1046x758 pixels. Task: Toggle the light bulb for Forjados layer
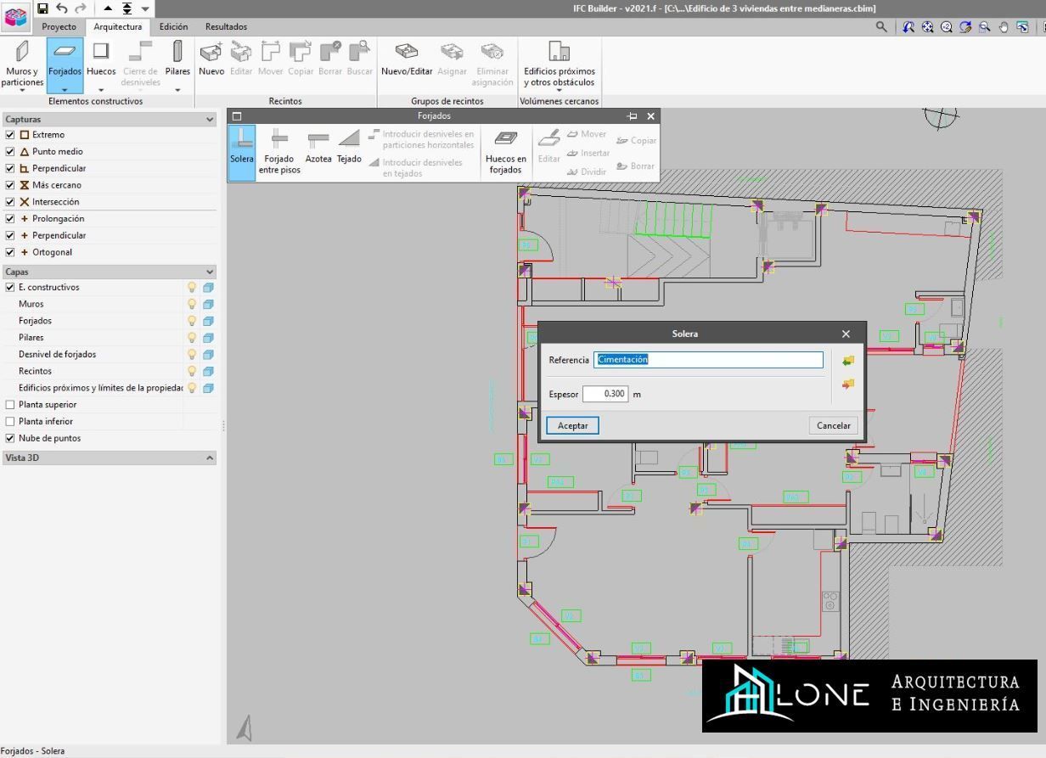192,321
